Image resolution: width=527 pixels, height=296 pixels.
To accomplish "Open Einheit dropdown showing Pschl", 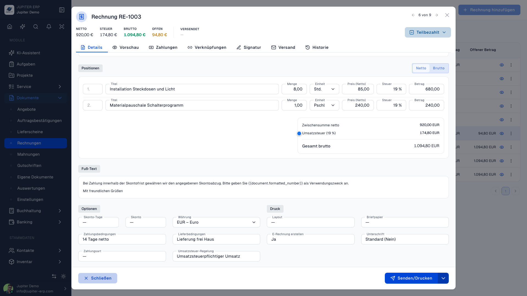I will [x=324, y=105].
